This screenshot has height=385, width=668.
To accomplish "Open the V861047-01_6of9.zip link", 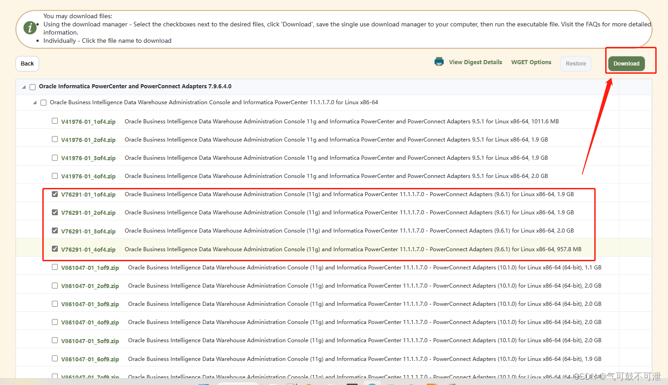I will (x=90, y=360).
